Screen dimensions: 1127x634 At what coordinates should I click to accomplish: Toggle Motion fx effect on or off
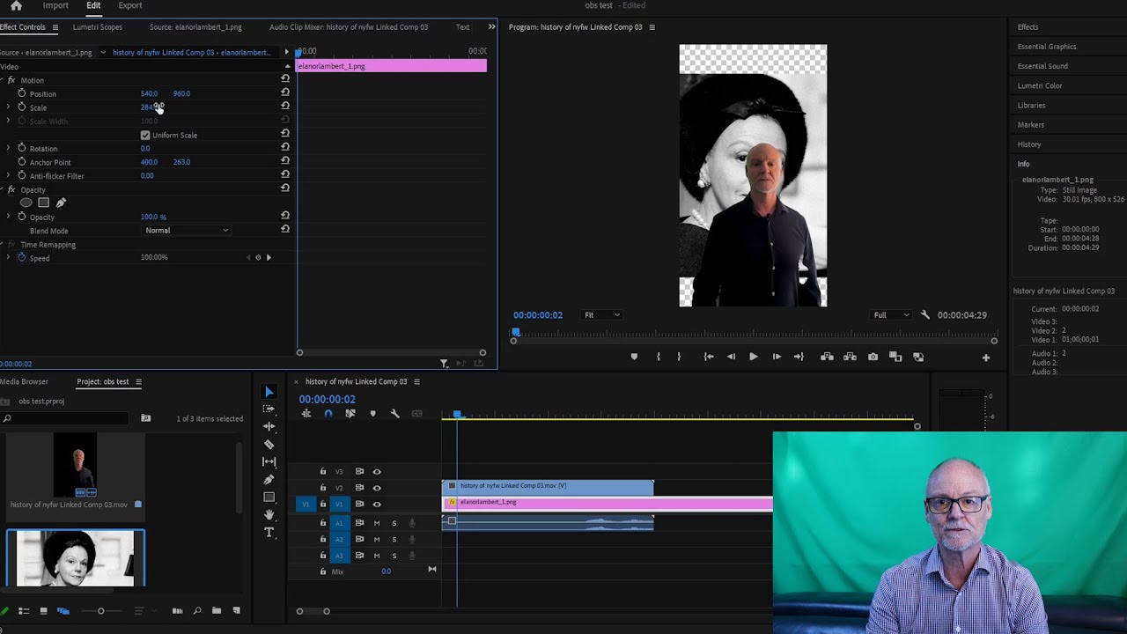click(x=11, y=80)
